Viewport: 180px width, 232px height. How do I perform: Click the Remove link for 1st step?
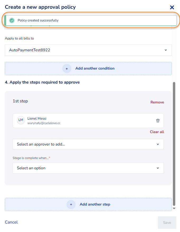tap(157, 102)
